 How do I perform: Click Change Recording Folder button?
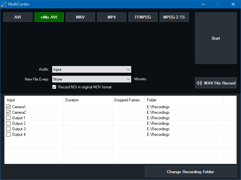pyautogui.click(x=191, y=172)
